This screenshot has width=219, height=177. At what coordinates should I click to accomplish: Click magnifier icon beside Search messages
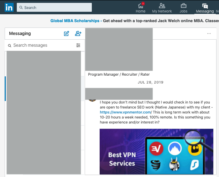pos(10,46)
